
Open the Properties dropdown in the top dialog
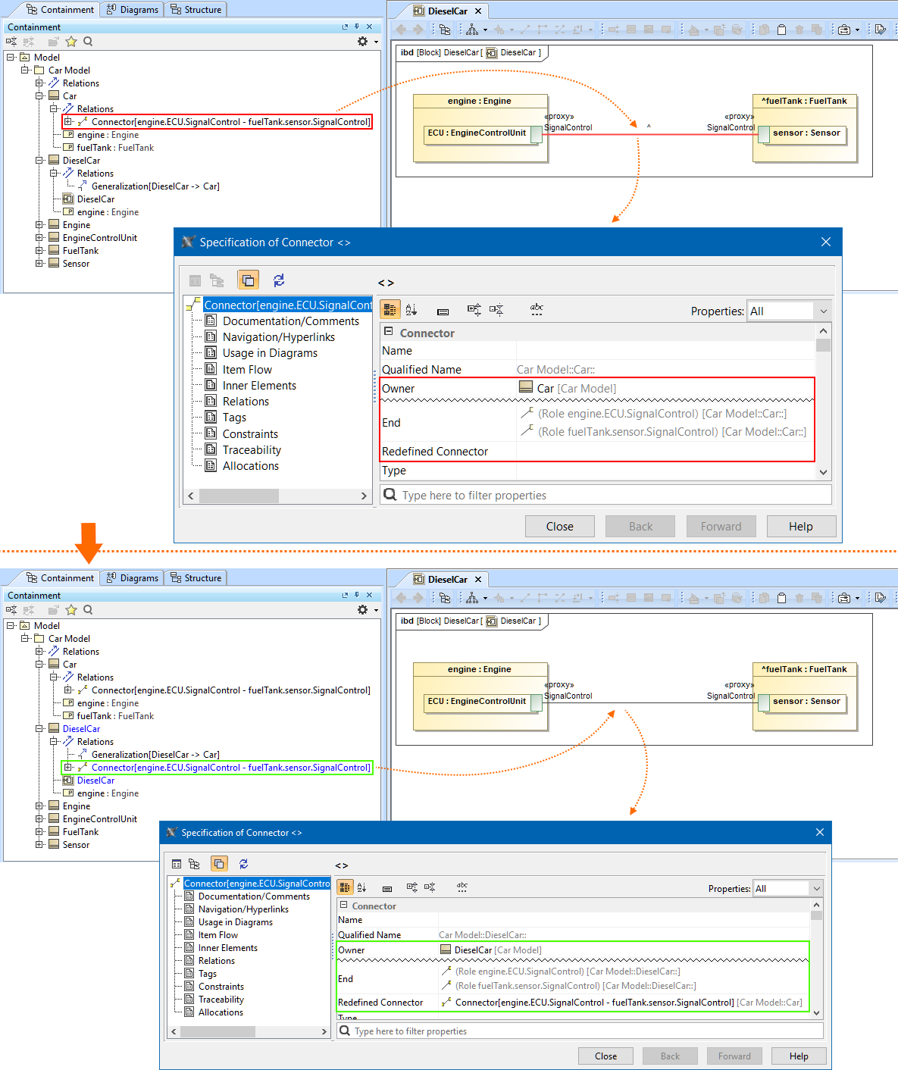[x=823, y=311]
